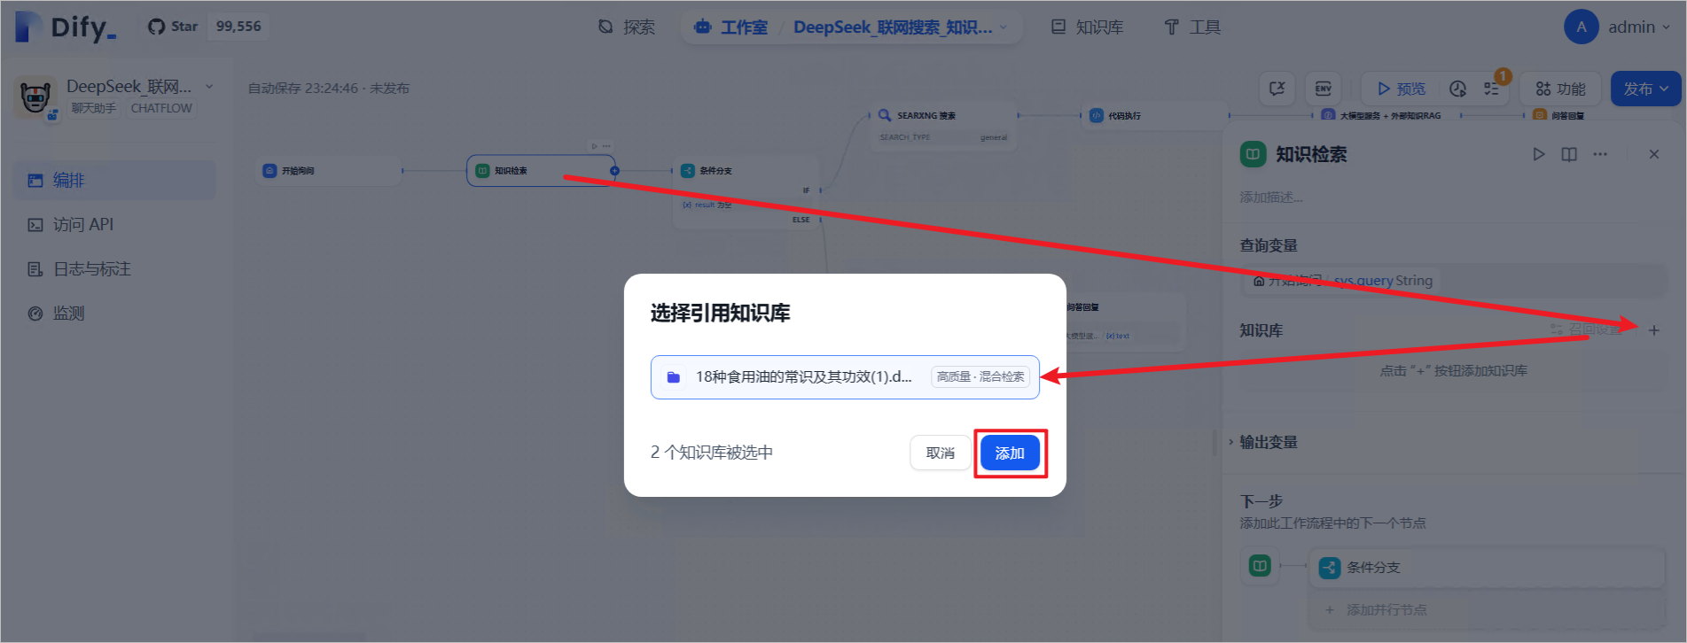Click the sys.query variable selector field
Image resolution: width=1687 pixels, height=643 pixels.
pyautogui.click(x=1454, y=281)
